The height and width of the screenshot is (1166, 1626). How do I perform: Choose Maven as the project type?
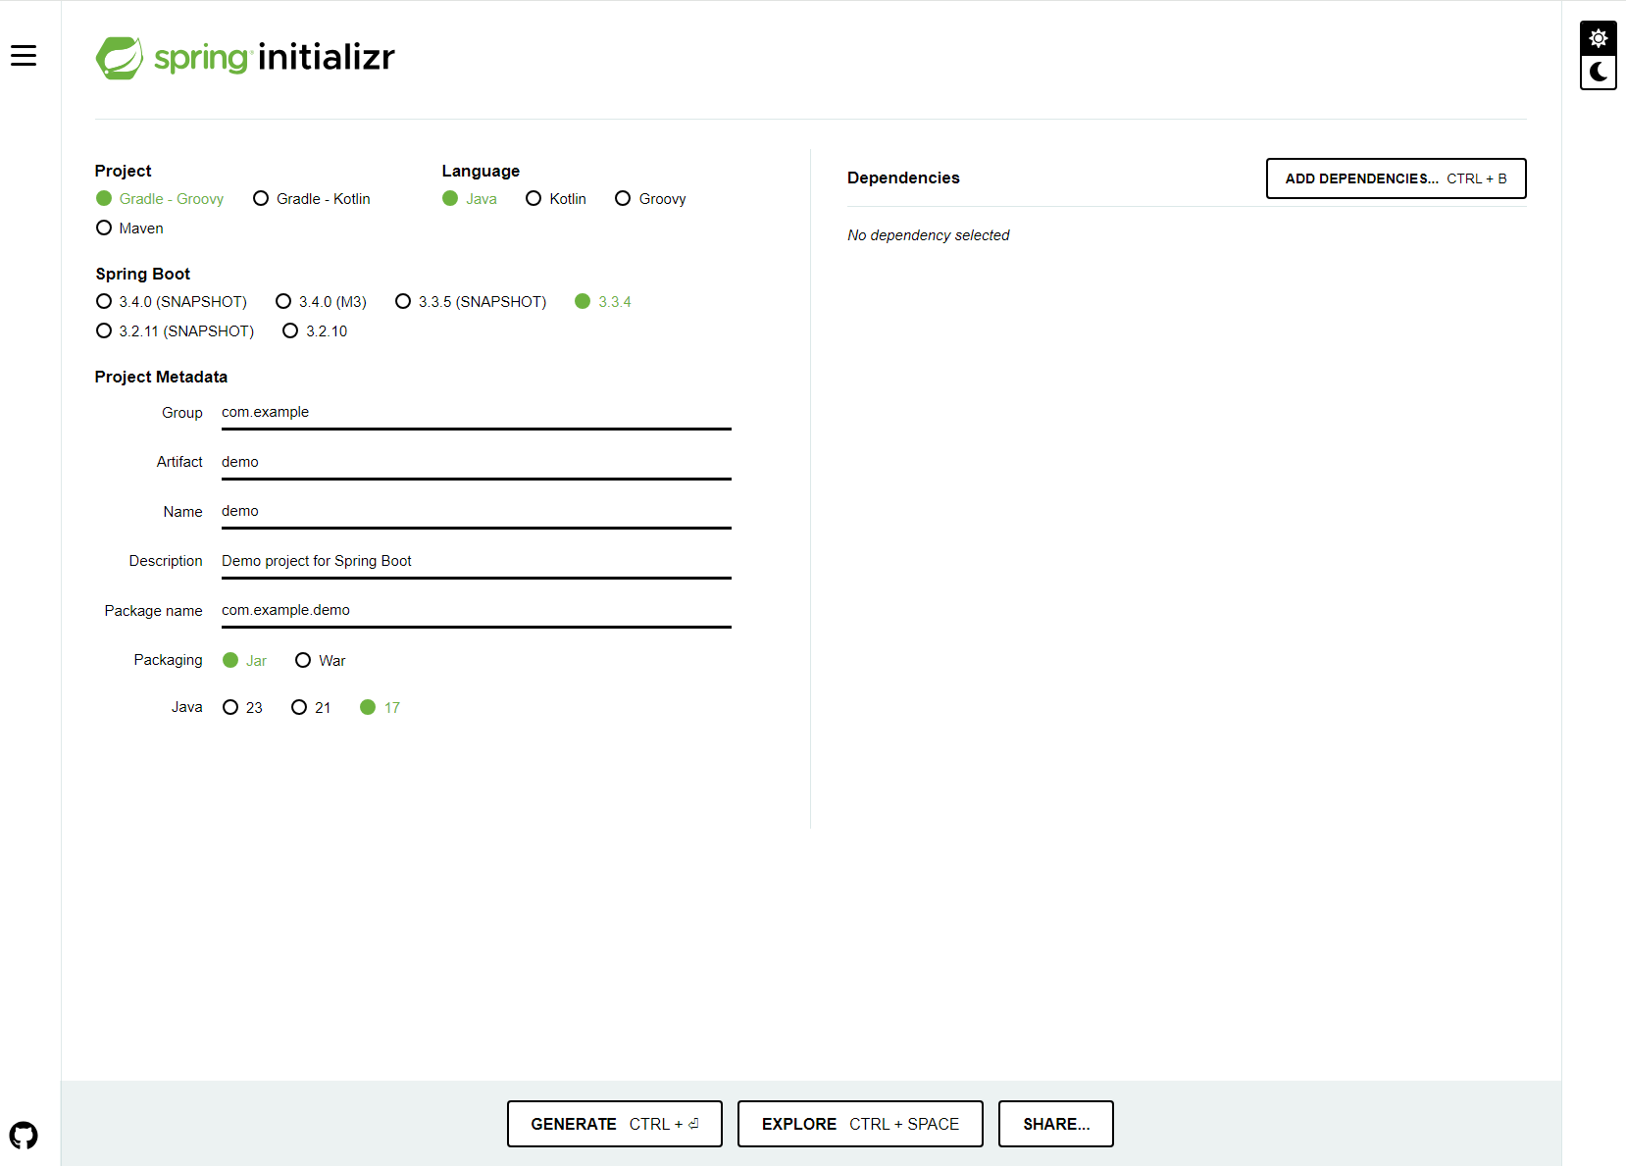(129, 228)
